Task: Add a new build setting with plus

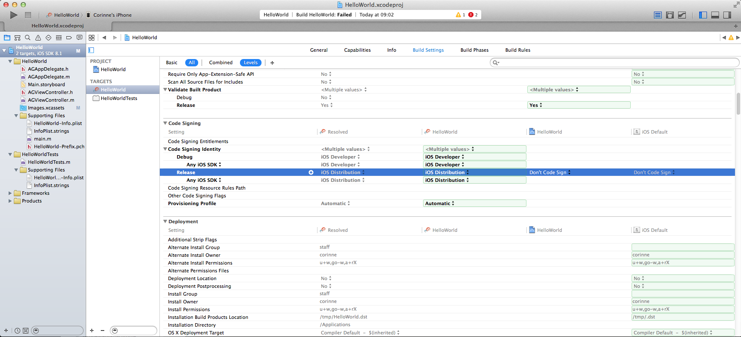Action: [x=272, y=63]
